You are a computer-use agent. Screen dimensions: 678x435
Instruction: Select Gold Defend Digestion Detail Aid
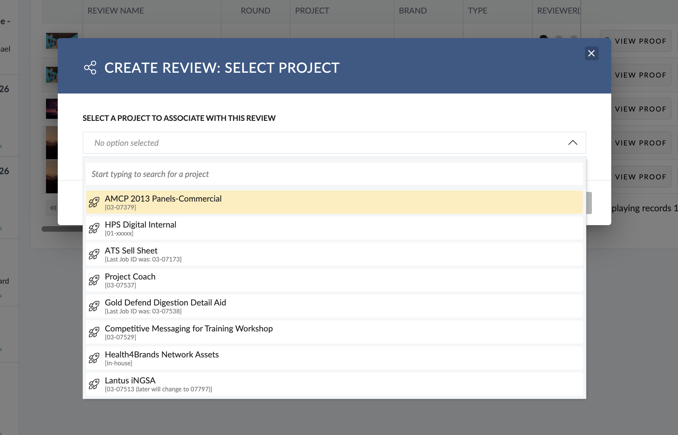[334, 306]
